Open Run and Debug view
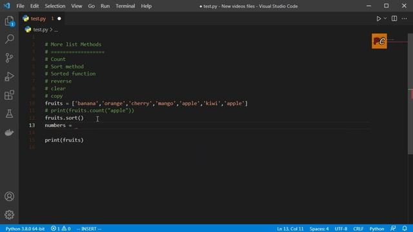The height and width of the screenshot is (232, 413). [x=9, y=77]
